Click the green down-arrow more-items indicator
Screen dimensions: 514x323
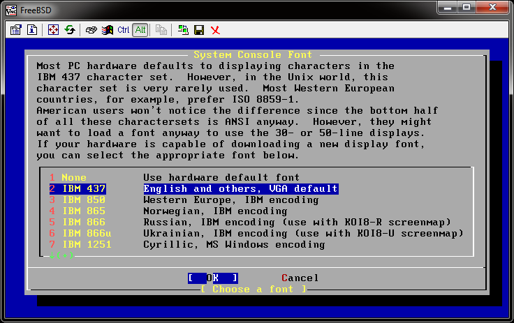[x=61, y=255]
